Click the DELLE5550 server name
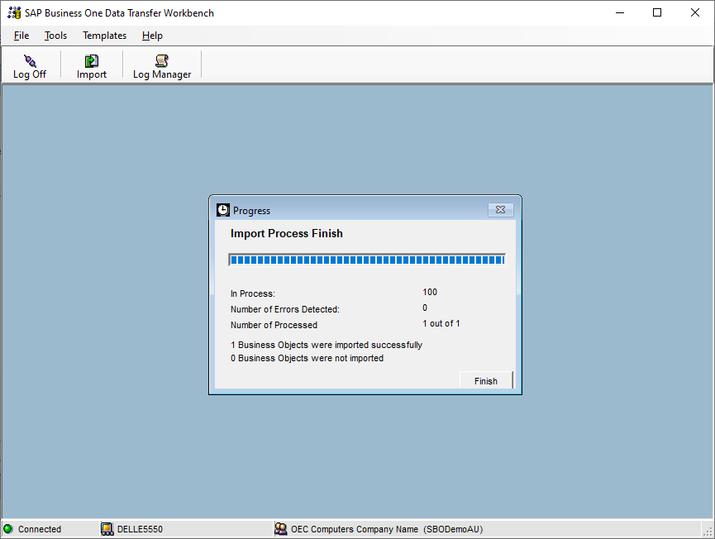Image resolution: width=715 pixels, height=539 pixels. [x=140, y=529]
